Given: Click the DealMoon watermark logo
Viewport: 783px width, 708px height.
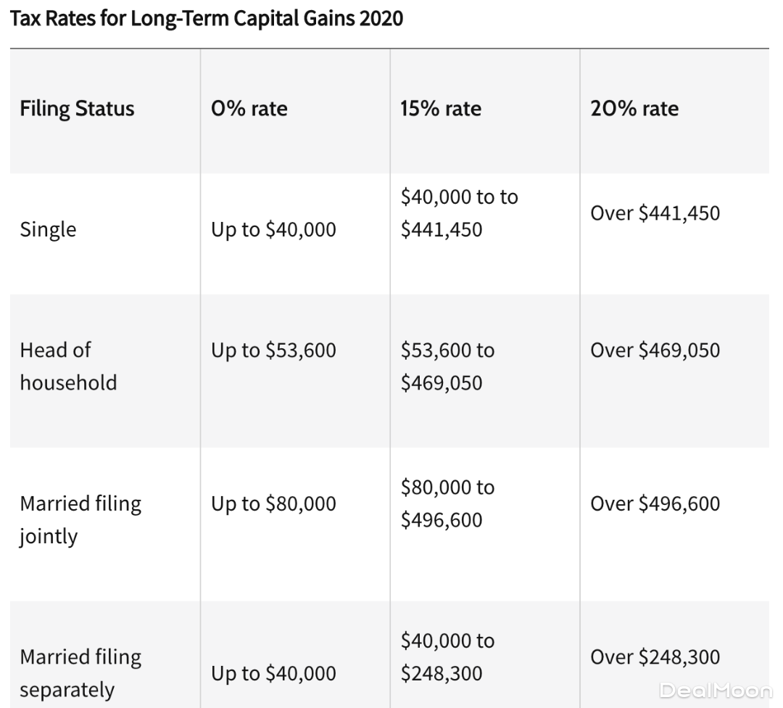Looking at the screenshot, I should click(x=715, y=690).
